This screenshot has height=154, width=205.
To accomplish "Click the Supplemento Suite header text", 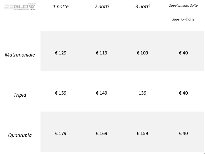I will [183, 6].
